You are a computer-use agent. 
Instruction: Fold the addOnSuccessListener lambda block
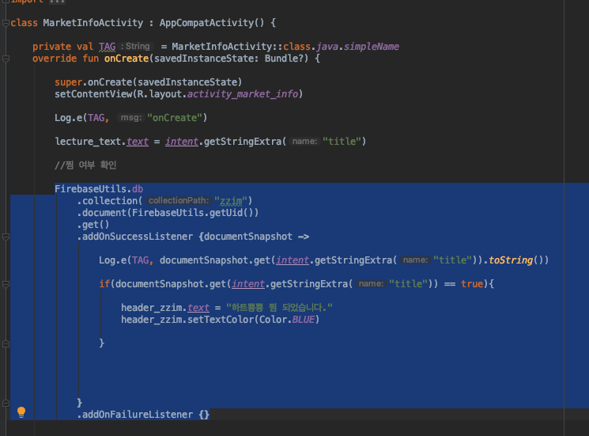click(6, 237)
